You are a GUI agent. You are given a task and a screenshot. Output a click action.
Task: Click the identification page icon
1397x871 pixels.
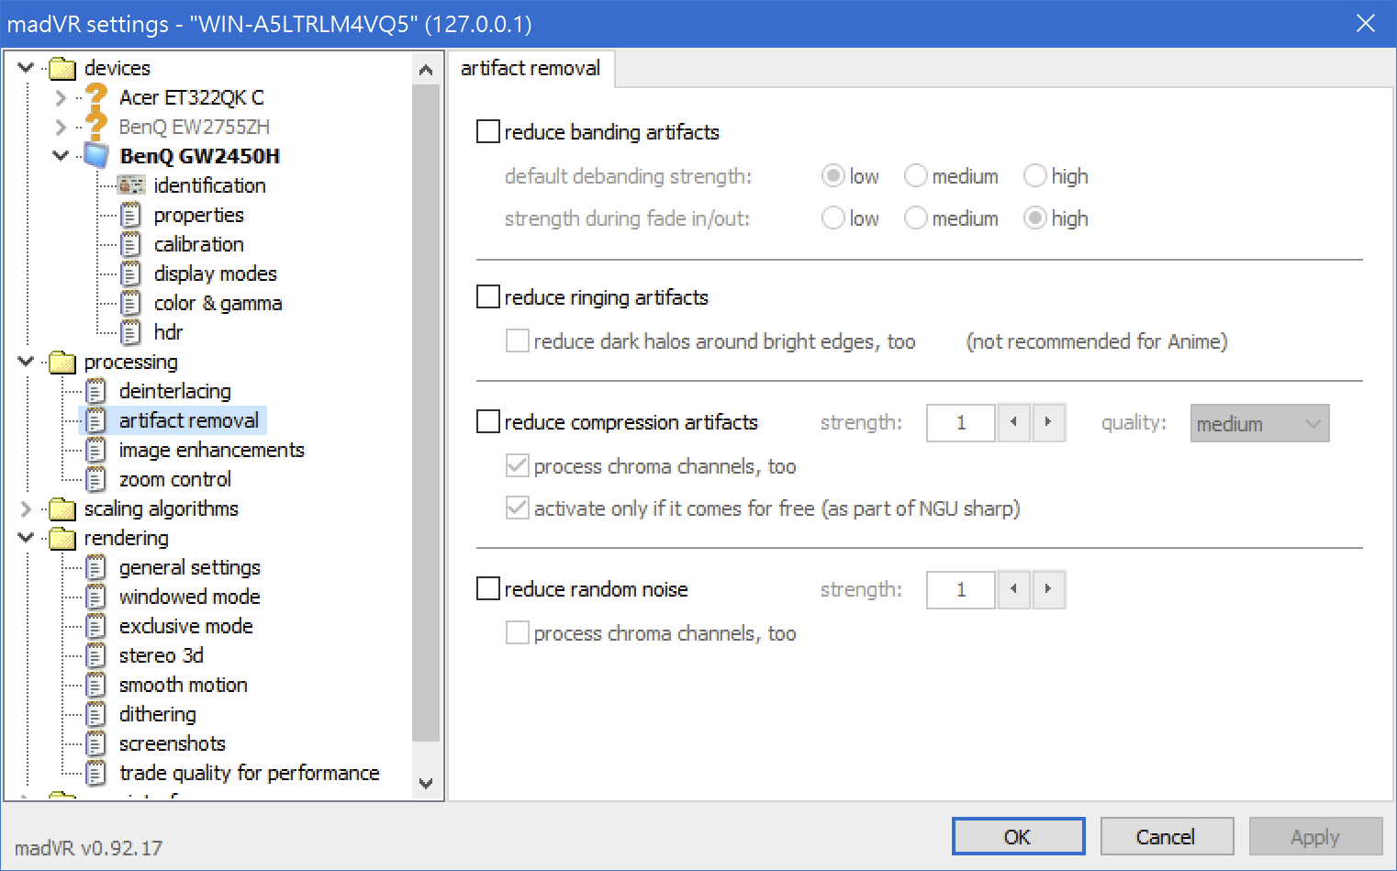point(131,185)
